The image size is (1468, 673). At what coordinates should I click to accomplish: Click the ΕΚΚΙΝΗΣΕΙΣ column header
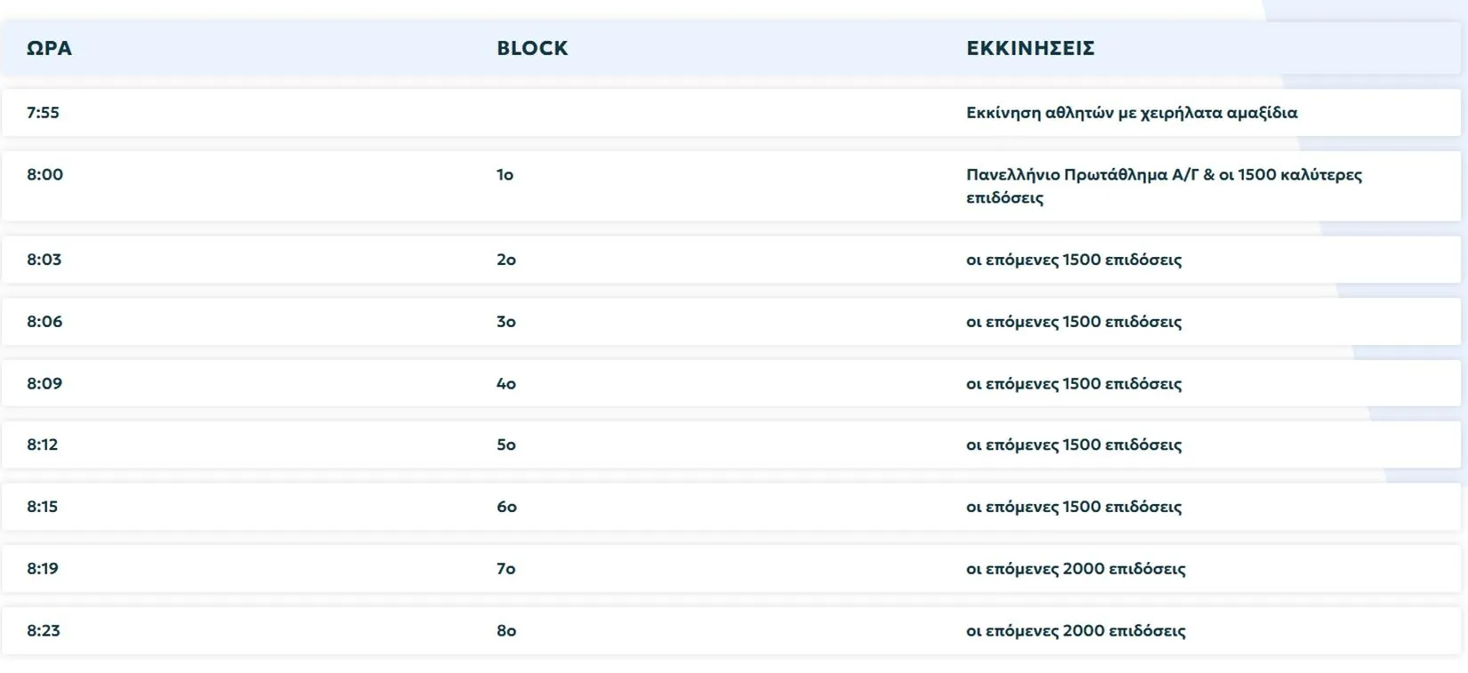[x=1030, y=48]
